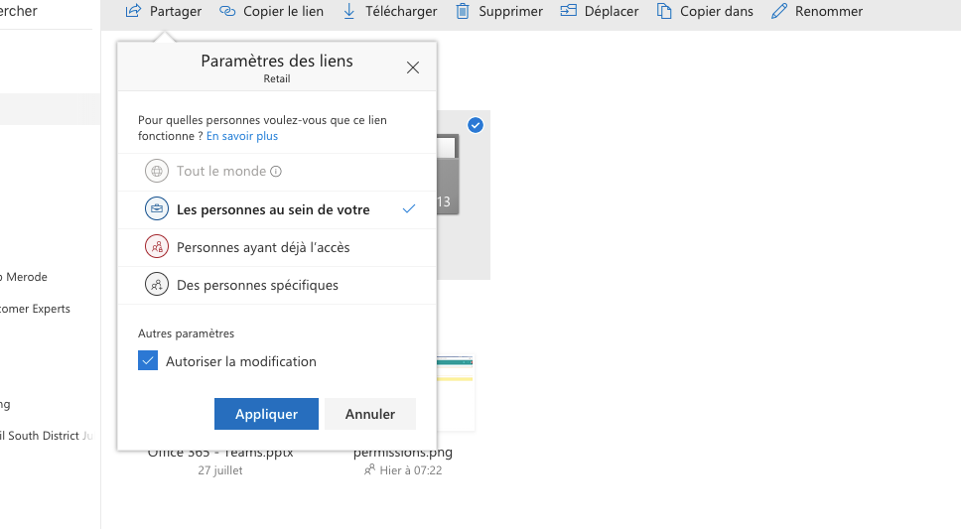Click the Télécharger download arrow icon
The height and width of the screenshot is (529, 961).
tap(348, 11)
